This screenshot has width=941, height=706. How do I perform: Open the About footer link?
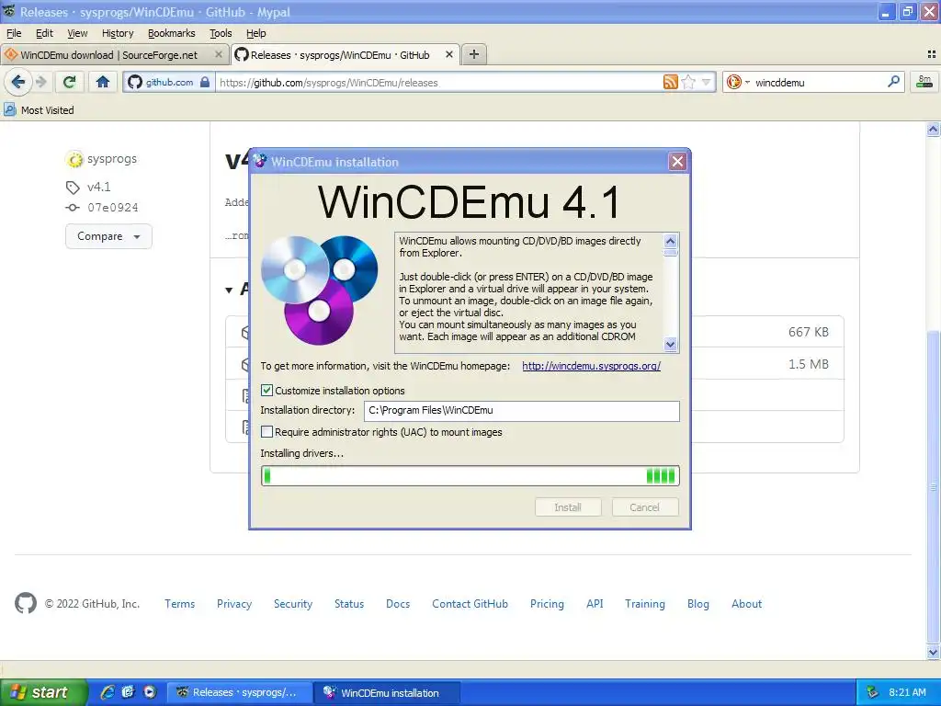746,604
